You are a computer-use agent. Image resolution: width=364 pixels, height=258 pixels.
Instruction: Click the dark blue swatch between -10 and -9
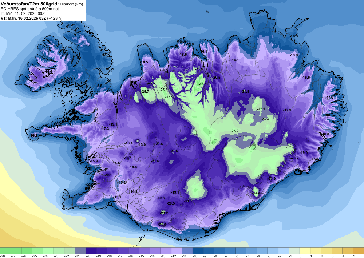click(x=198, y=251)
